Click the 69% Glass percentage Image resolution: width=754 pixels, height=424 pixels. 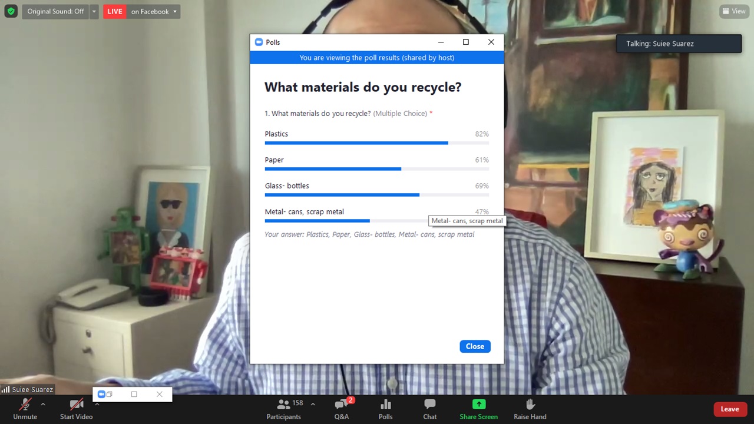click(482, 185)
